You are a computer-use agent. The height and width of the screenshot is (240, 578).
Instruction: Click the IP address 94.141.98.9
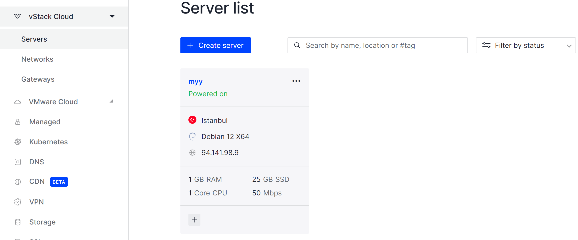click(x=220, y=153)
